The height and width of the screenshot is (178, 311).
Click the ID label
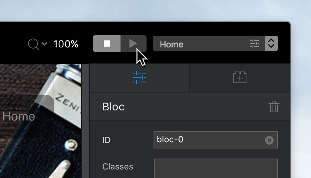(106, 140)
